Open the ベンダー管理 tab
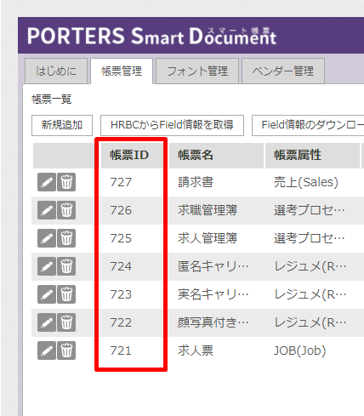The image size is (364, 416). [x=283, y=71]
